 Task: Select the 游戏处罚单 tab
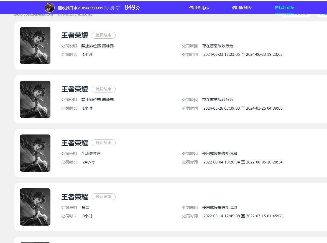pyautogui.click(x=284, y=8)
